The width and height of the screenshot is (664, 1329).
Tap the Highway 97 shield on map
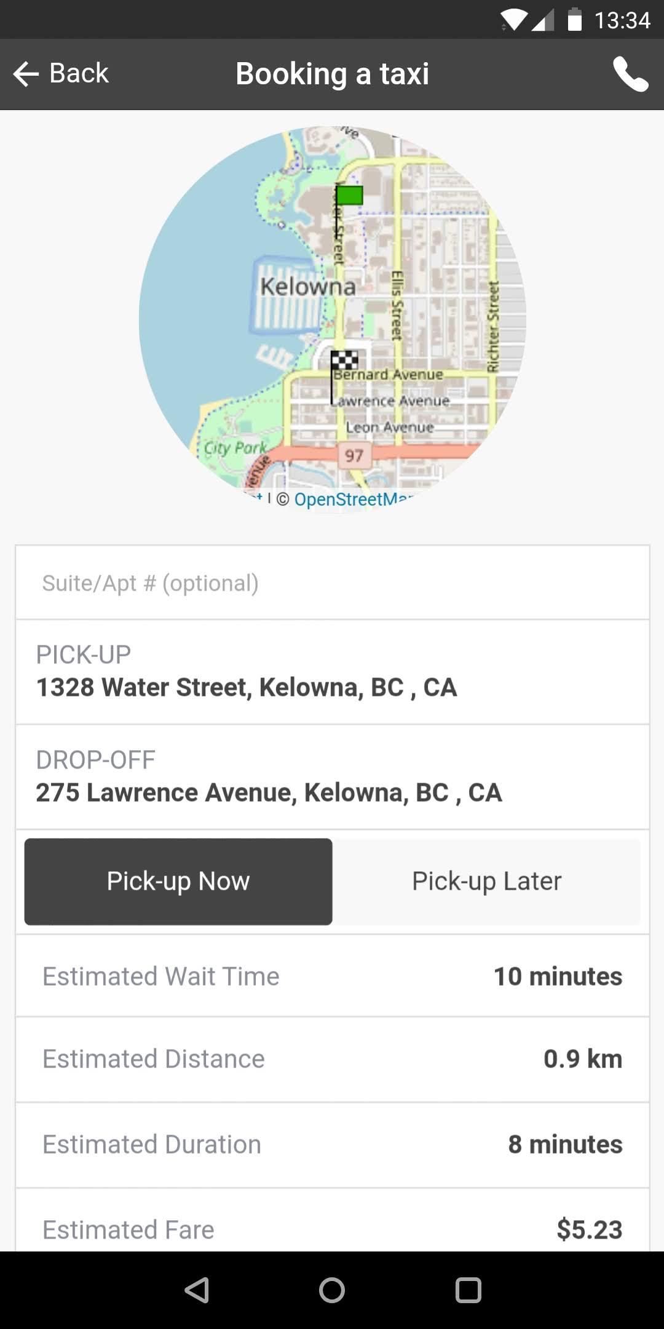(x=354, y=455)
